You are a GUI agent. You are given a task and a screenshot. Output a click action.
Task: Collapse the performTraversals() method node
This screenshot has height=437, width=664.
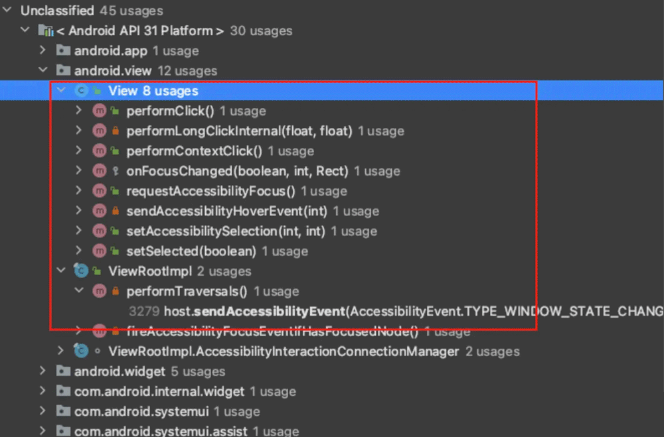click(79, 291)
